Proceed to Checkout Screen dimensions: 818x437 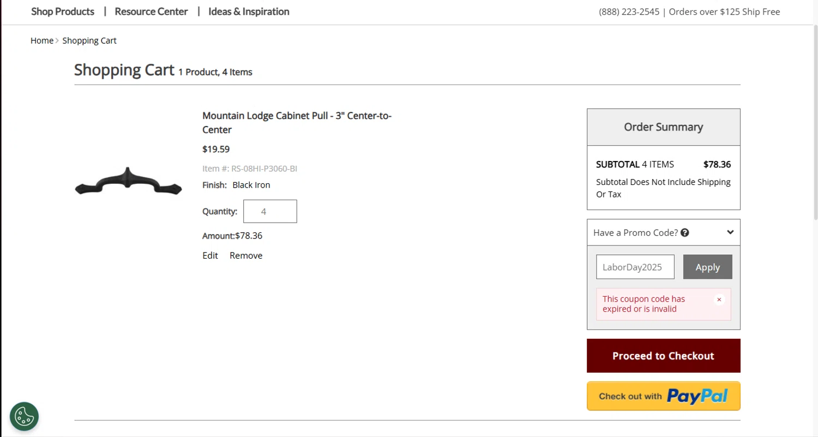tap(663, 356)
